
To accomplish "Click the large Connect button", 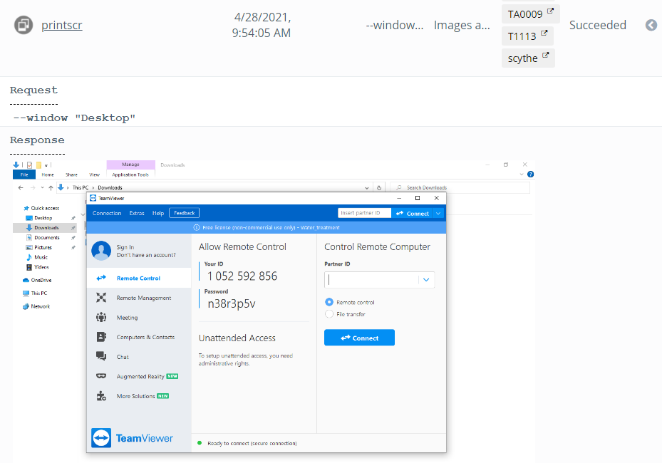I will (x=359, y=338).
